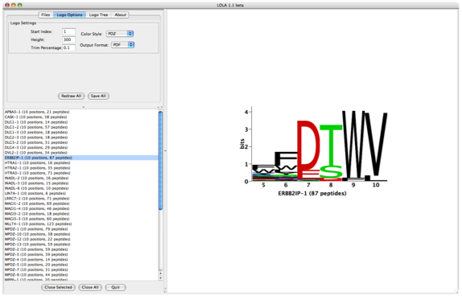This screenshot has width=462, height=296.
Task: Click the Save All button
Action: 98,96
